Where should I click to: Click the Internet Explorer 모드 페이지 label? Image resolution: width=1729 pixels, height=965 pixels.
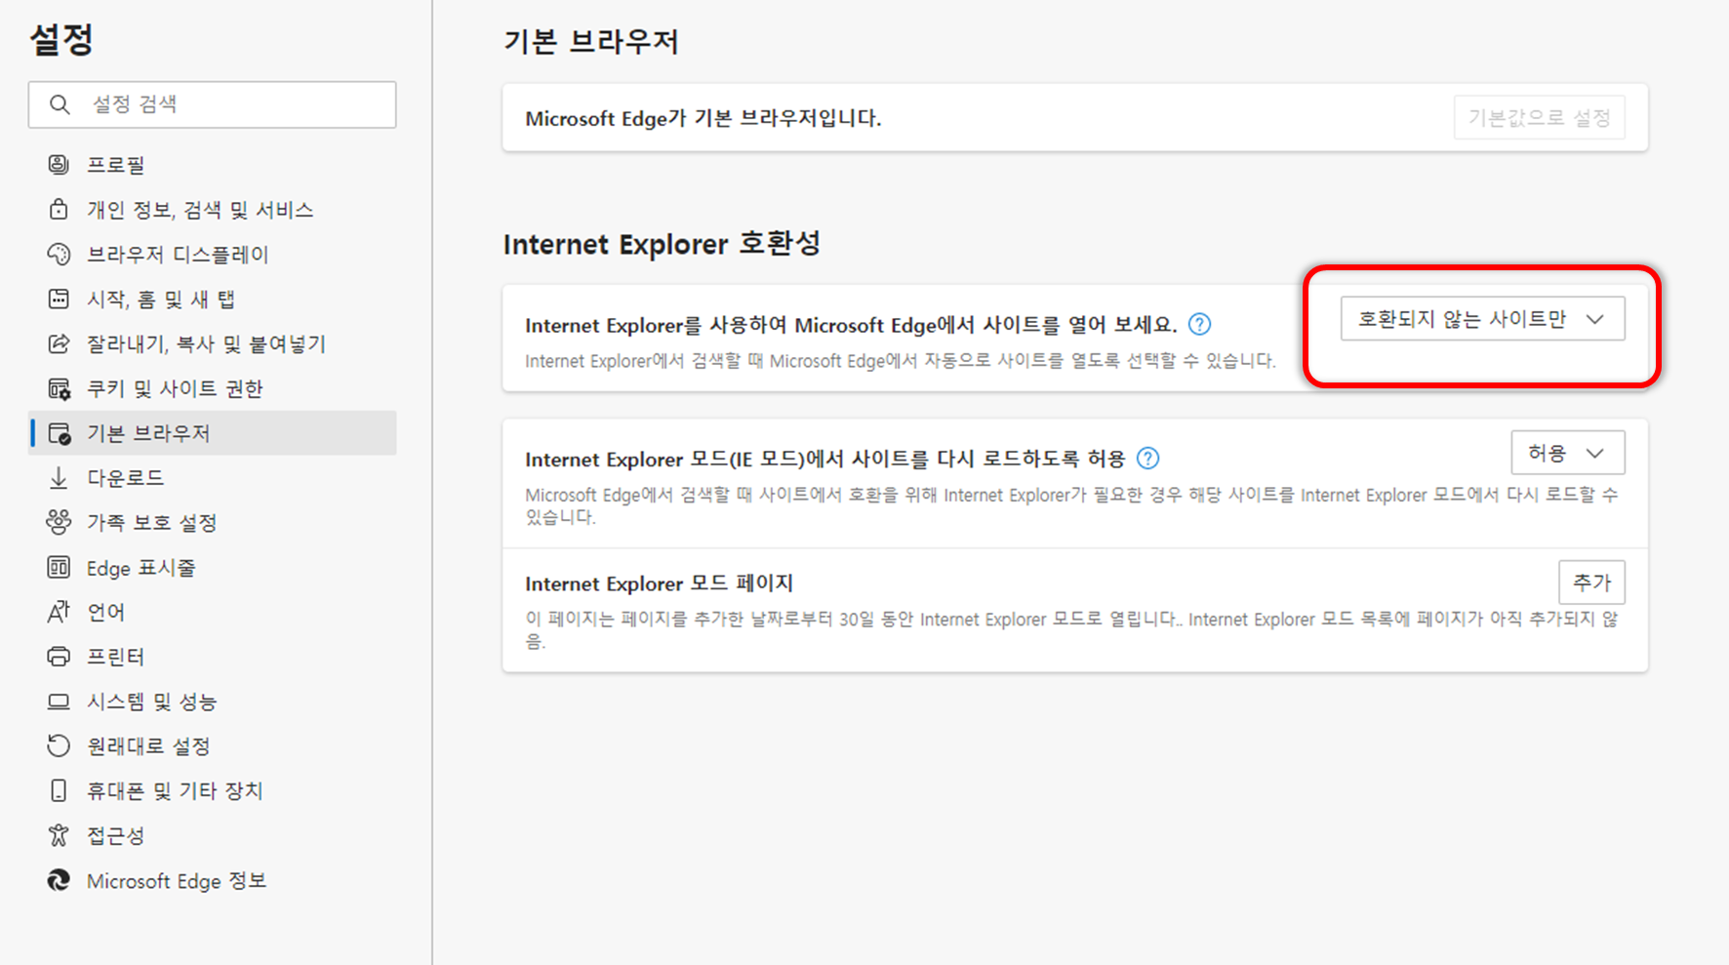pos(660,583)
